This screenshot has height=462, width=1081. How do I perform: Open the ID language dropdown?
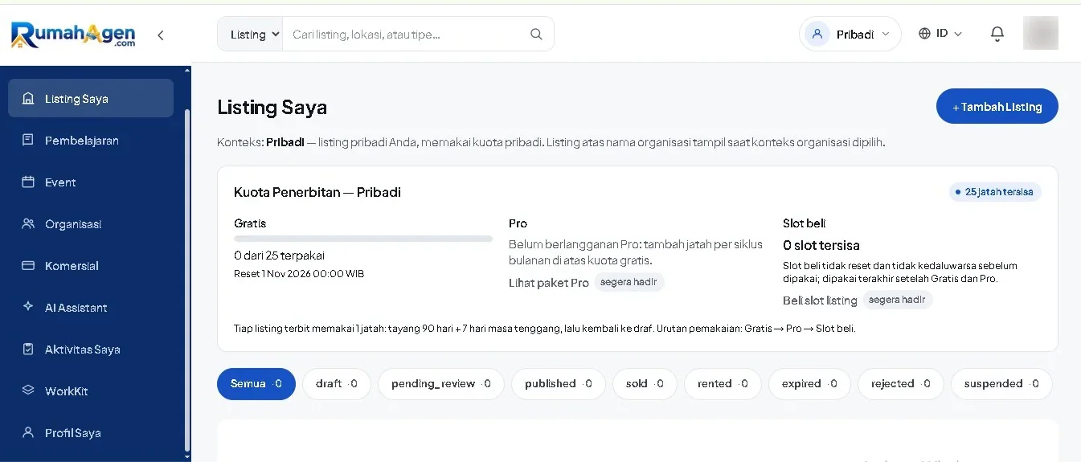(x=940, y=34)
